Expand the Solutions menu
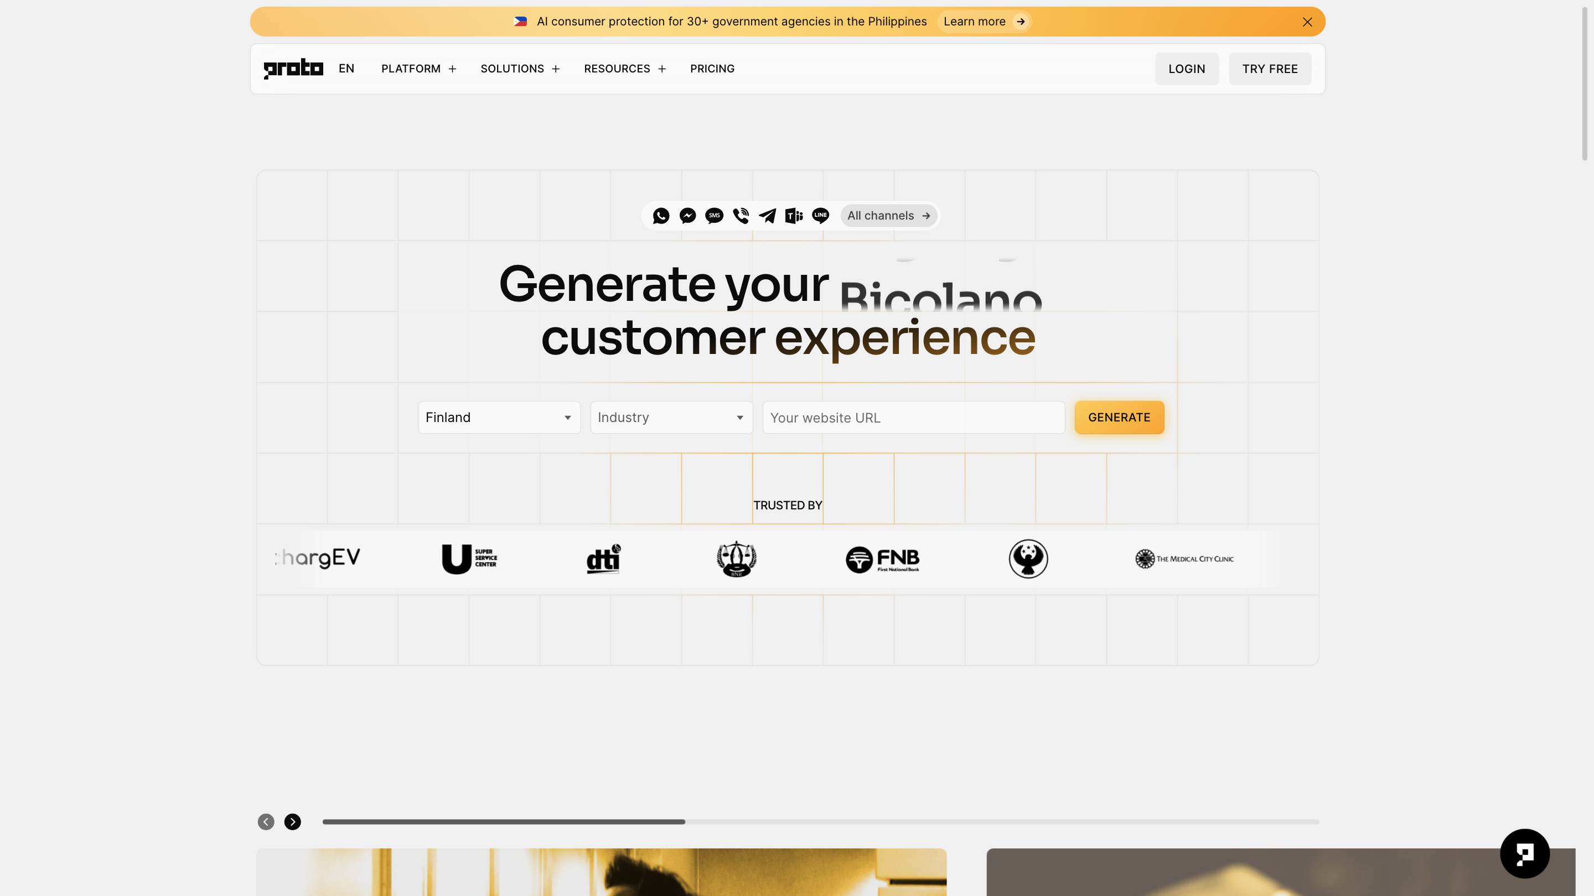 [x=520, y=69]
